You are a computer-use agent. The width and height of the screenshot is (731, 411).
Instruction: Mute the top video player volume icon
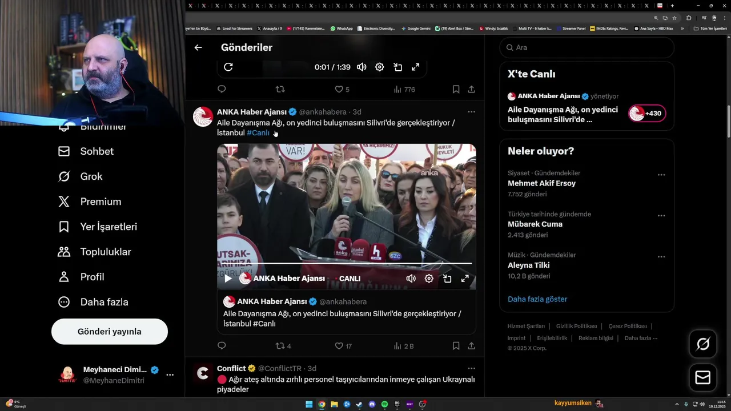click(362, 67)
